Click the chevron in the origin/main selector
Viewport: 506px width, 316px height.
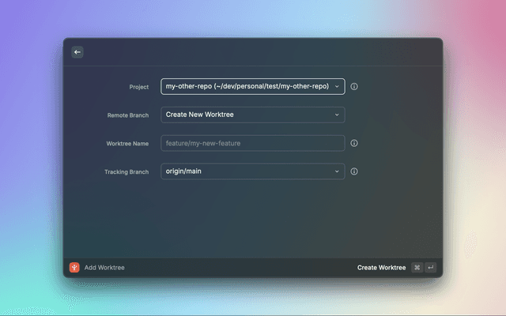tap(337, 171)
